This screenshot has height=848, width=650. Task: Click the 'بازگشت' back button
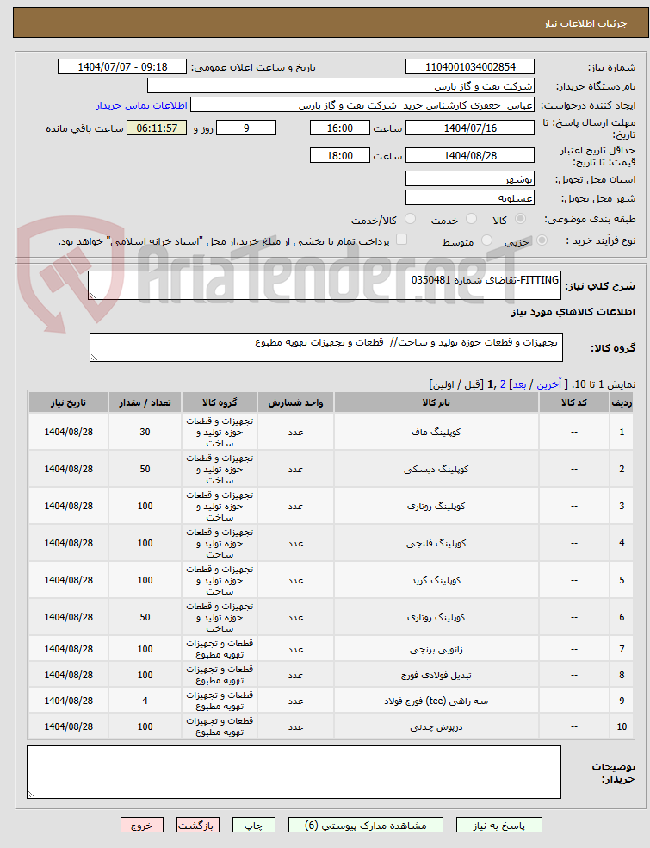pos(198,826)
